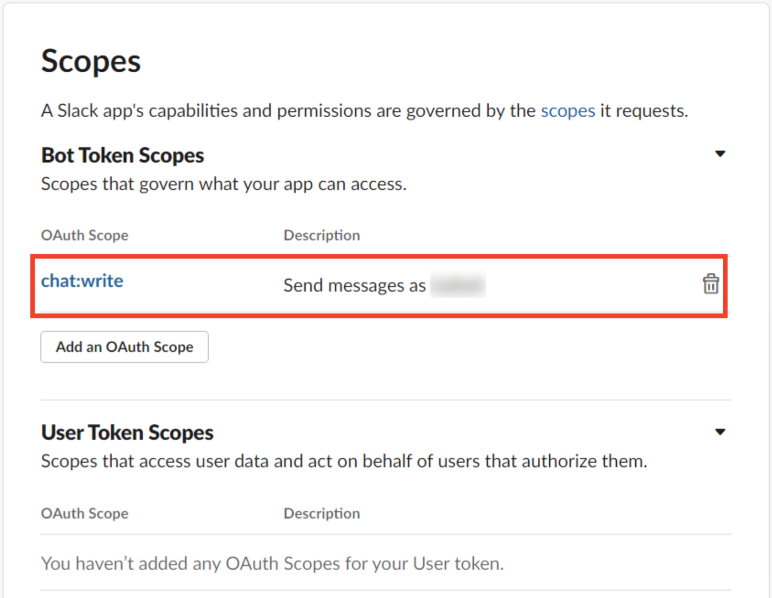Screen dimensions: 772x598
Task: Open the chat:write scope link
Action: (x=82, y=281)
